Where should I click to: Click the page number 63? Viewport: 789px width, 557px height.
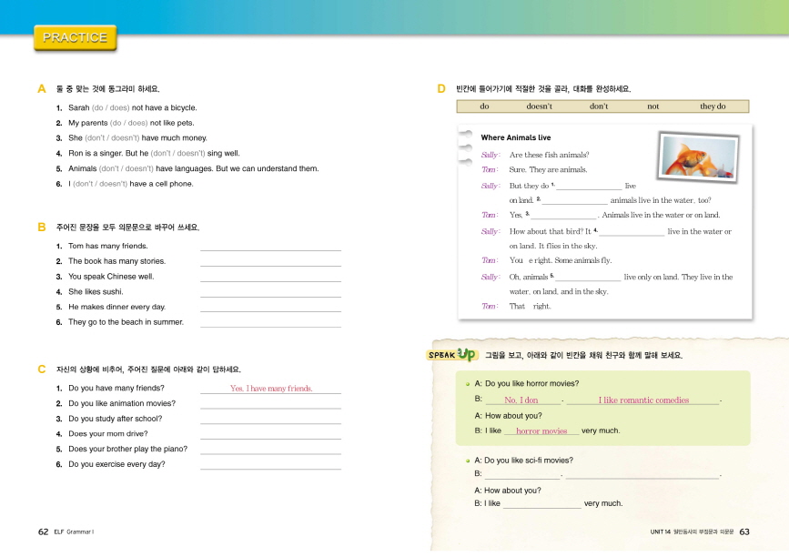[x=743, y=532]
